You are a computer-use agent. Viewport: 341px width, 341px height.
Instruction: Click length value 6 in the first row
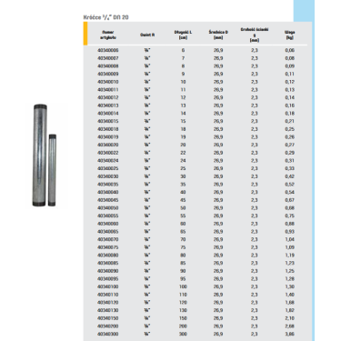(x=183, y=50)
